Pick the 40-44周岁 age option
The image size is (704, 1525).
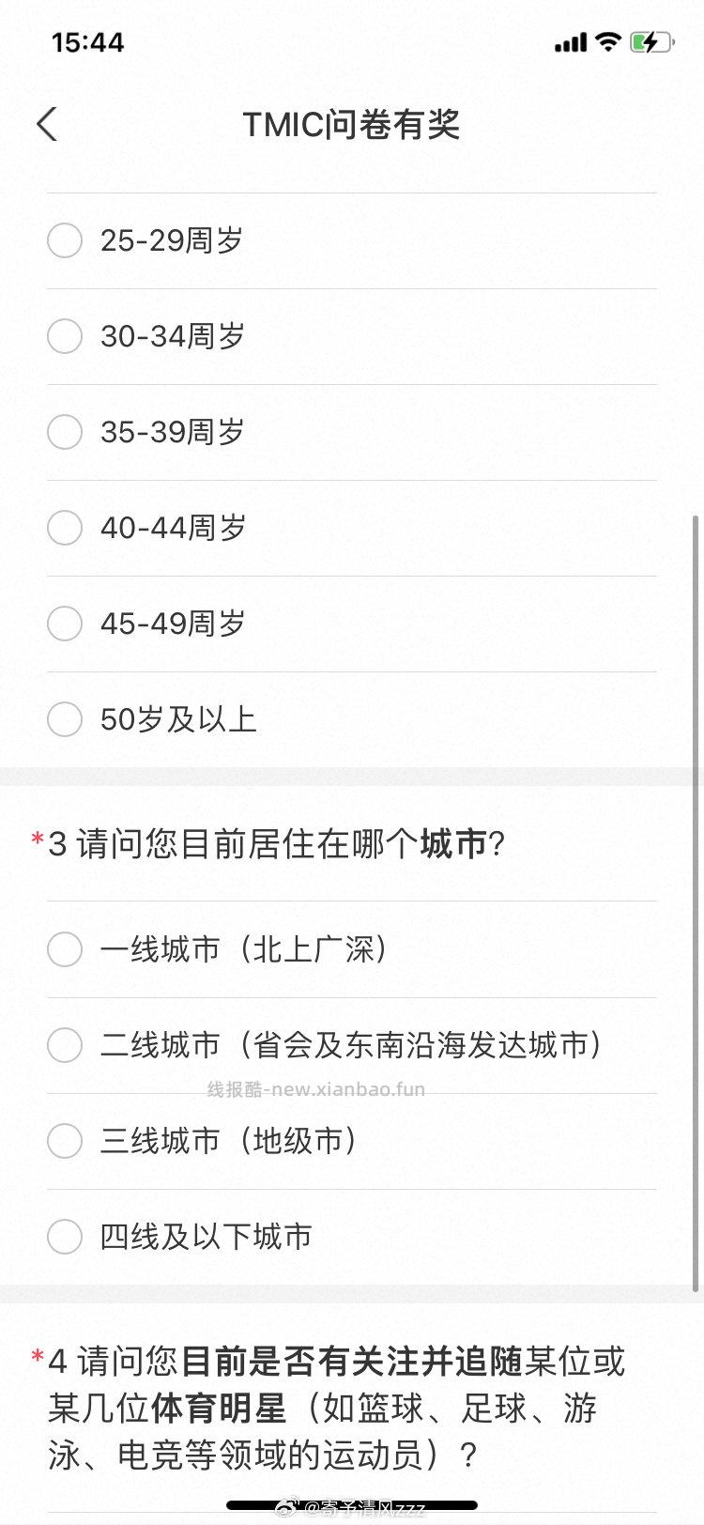[65, 528]
